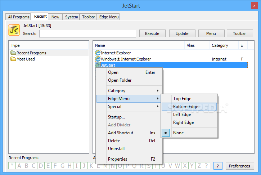Select Add Shortcut in the context menu
This screenshot has height=175, width=261.
129,133
